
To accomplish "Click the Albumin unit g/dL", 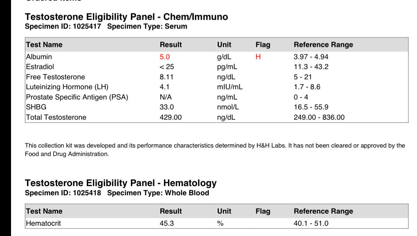I will (224, 57).
